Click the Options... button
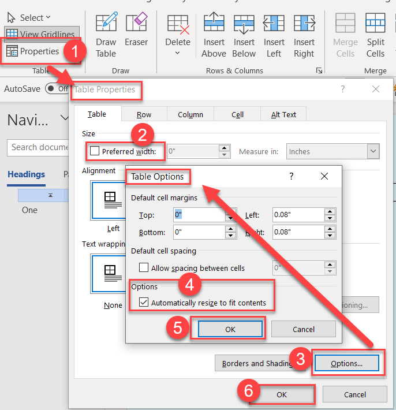Viewport: 396px width, 410px height. (346, 363)
